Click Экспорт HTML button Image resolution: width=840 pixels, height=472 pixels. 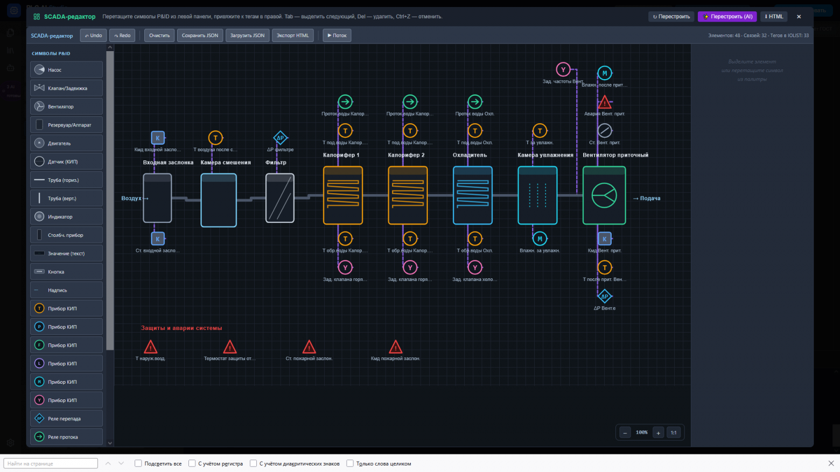tap(293, 36)
